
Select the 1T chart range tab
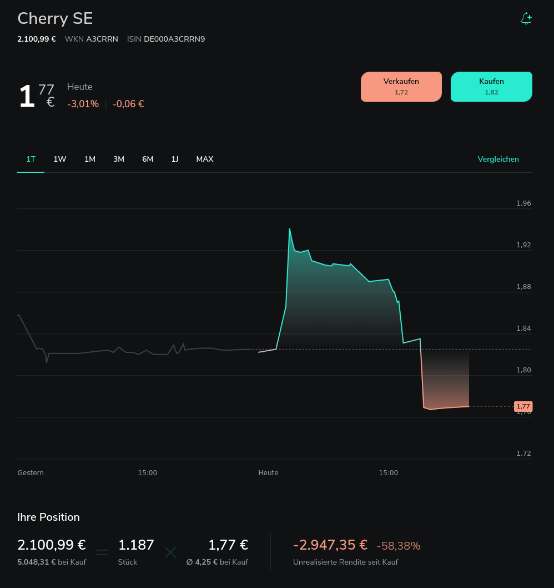click(31, 159)
